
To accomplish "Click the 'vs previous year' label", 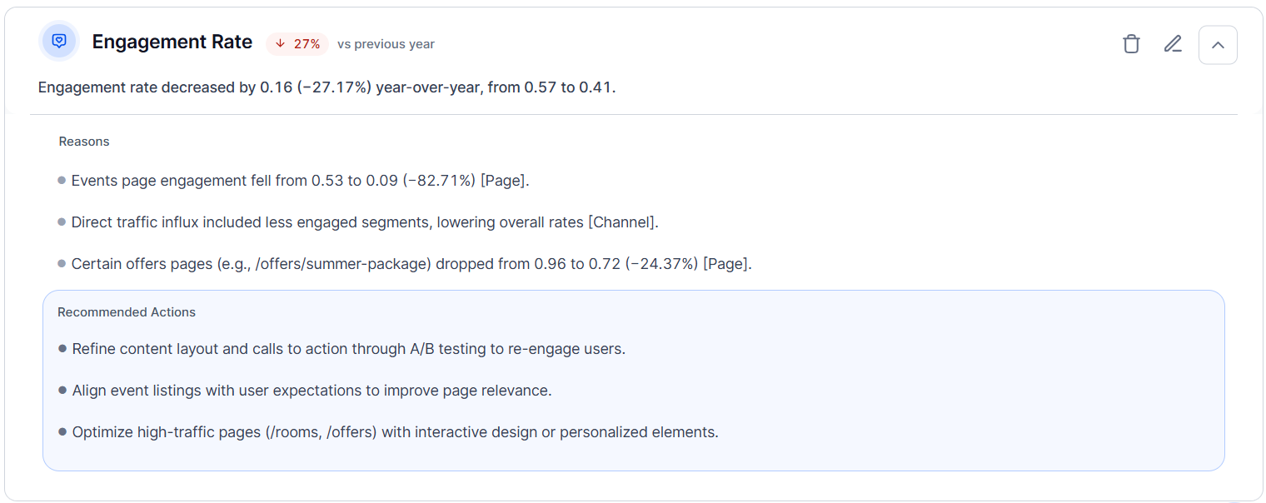I will (386, 44).
